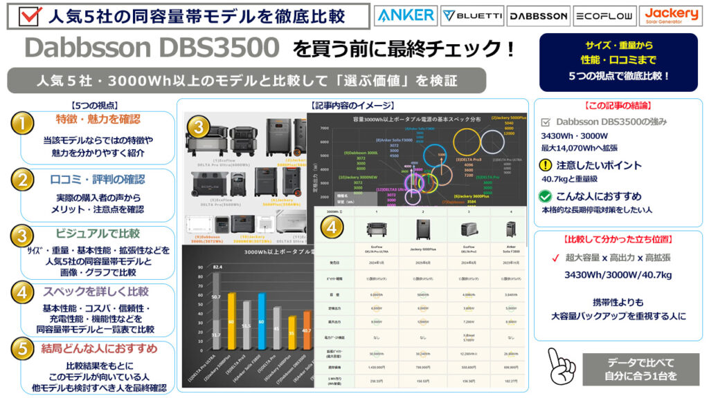The image size is (709, 398).
Task: Click gold badge 1 beside 特徴・魅力を確認
Action: click(x=22, y=123)
